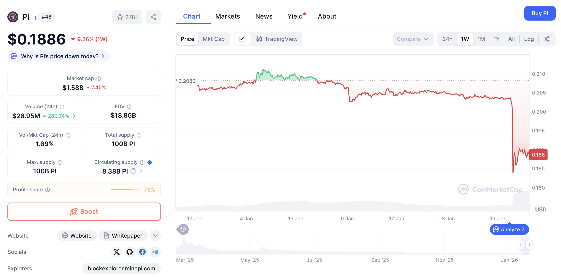561x277 pixels.
Task: Open Pi's GitHub page
Action: pyautogui.click(x=130, y=252)
